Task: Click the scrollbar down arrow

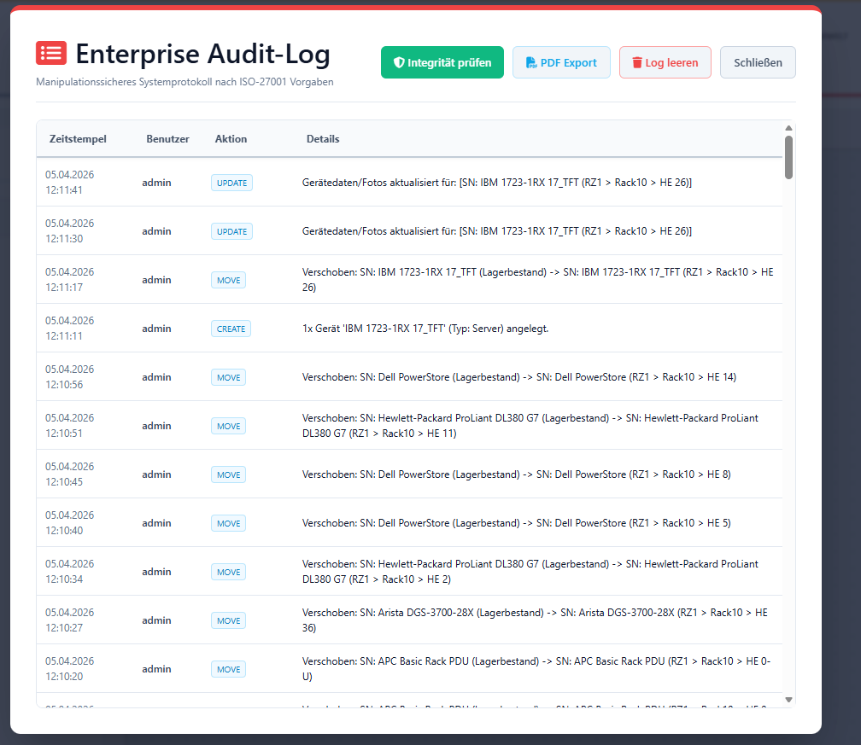Action: pos(788,700)
